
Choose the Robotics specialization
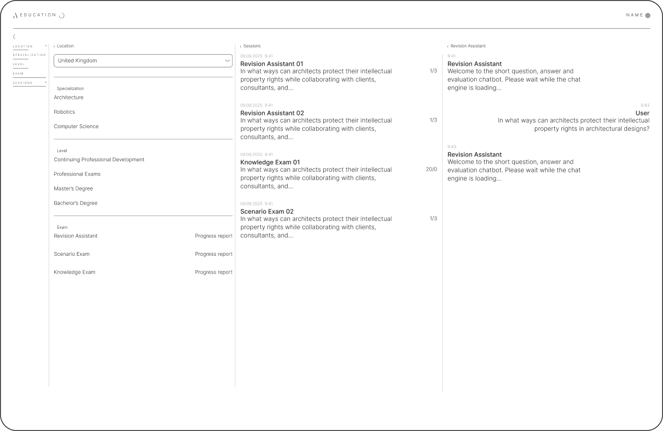point(64,112)
